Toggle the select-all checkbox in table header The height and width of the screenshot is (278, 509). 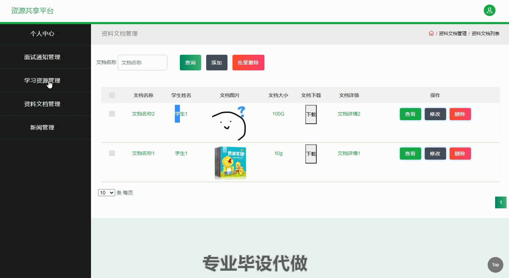click(x=112, y=95)
